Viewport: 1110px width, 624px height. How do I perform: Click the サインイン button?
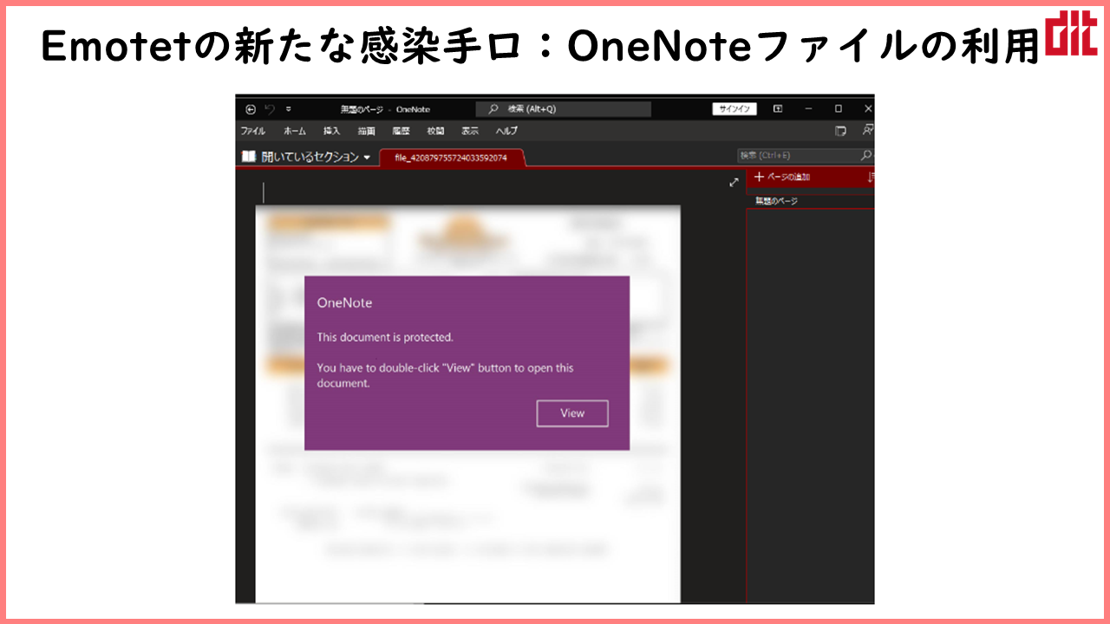(735, 109)
